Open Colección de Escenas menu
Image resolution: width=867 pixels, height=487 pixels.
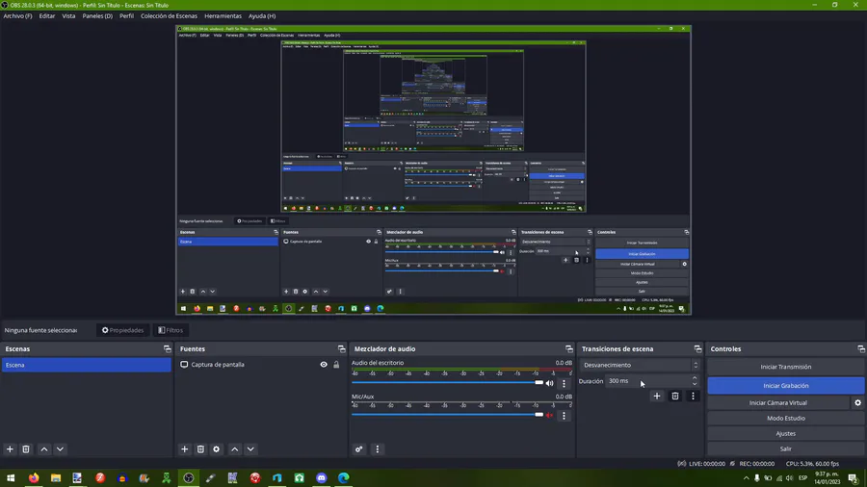(169, 16)
